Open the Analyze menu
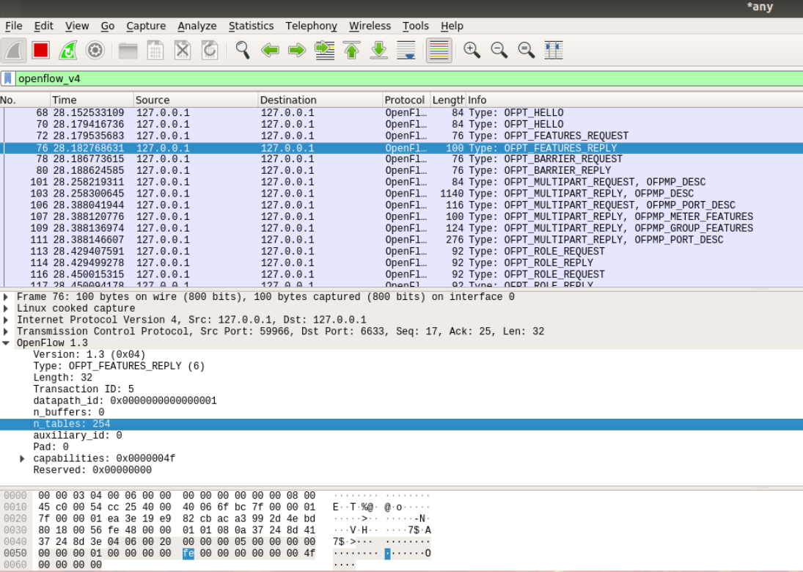Image resolution: width=803 pixels, height=572 pixels. 197,26
